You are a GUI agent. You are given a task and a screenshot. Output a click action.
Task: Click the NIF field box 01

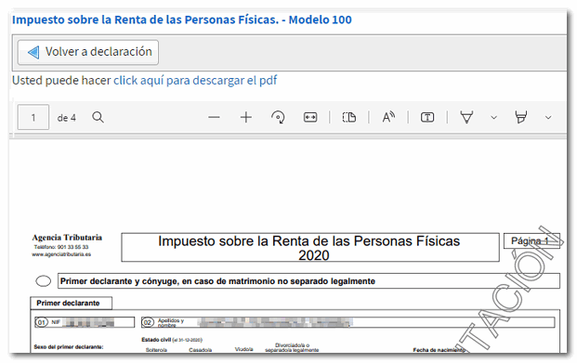(x=85, y=322)
